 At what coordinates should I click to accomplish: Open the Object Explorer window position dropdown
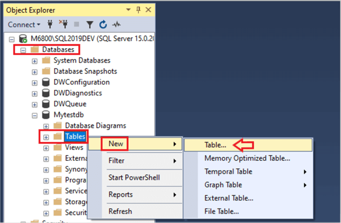[x=128, y=9]
